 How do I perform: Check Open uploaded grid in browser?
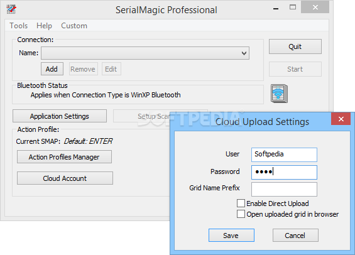coord(241,214)
